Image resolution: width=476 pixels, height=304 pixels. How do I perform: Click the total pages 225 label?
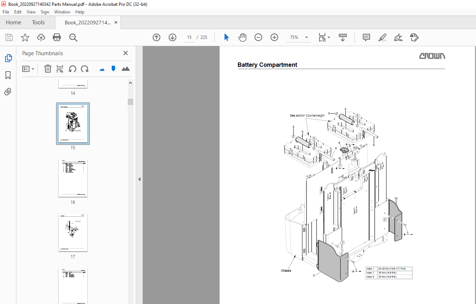[x=204, y=37]
